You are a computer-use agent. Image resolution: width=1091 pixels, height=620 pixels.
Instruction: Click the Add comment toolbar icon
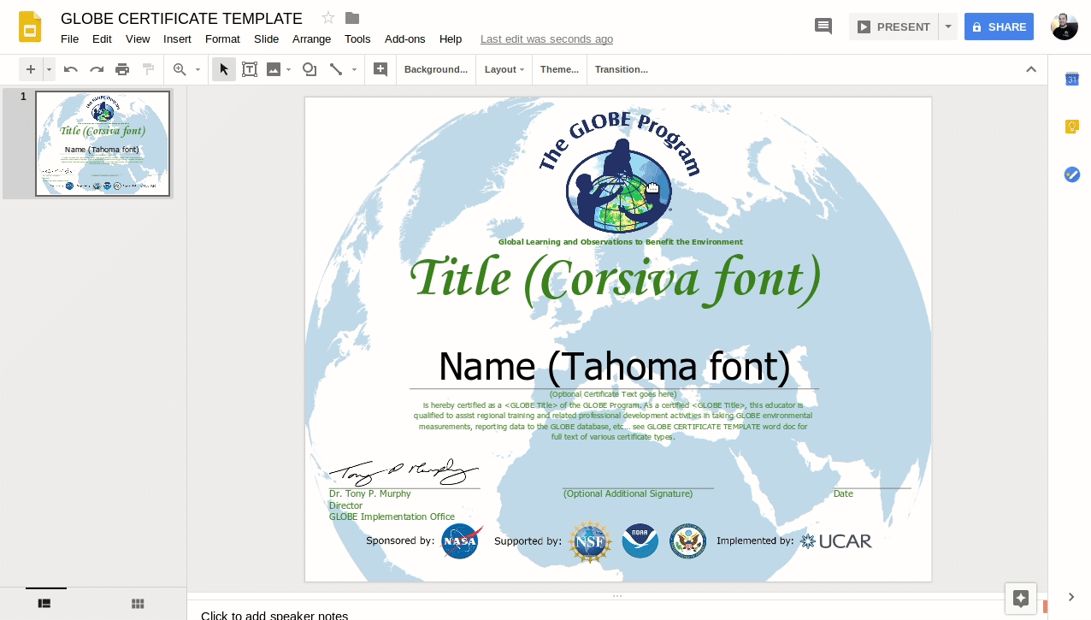381,69
